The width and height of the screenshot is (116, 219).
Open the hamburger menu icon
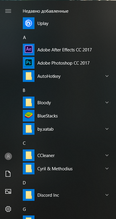(x=8, y=11)
